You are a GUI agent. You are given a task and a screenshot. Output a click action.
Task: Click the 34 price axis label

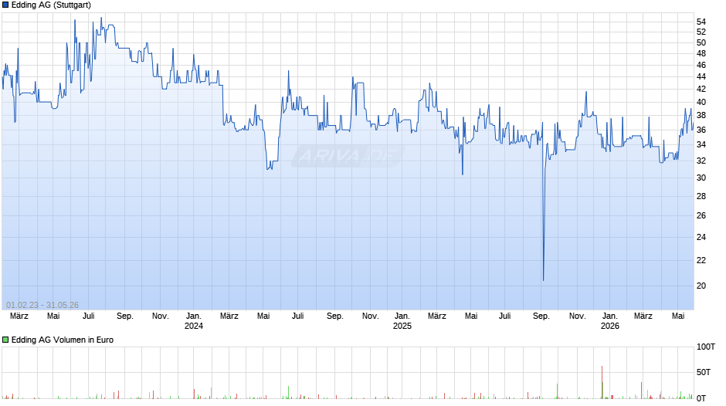701,145
